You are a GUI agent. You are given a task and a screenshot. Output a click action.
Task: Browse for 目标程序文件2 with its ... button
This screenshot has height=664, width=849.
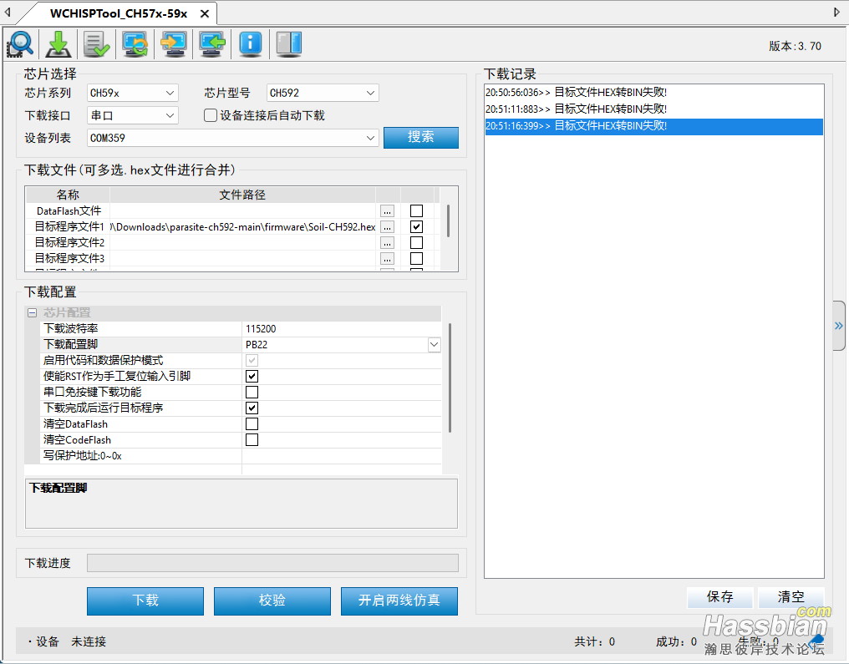[387, 242]
